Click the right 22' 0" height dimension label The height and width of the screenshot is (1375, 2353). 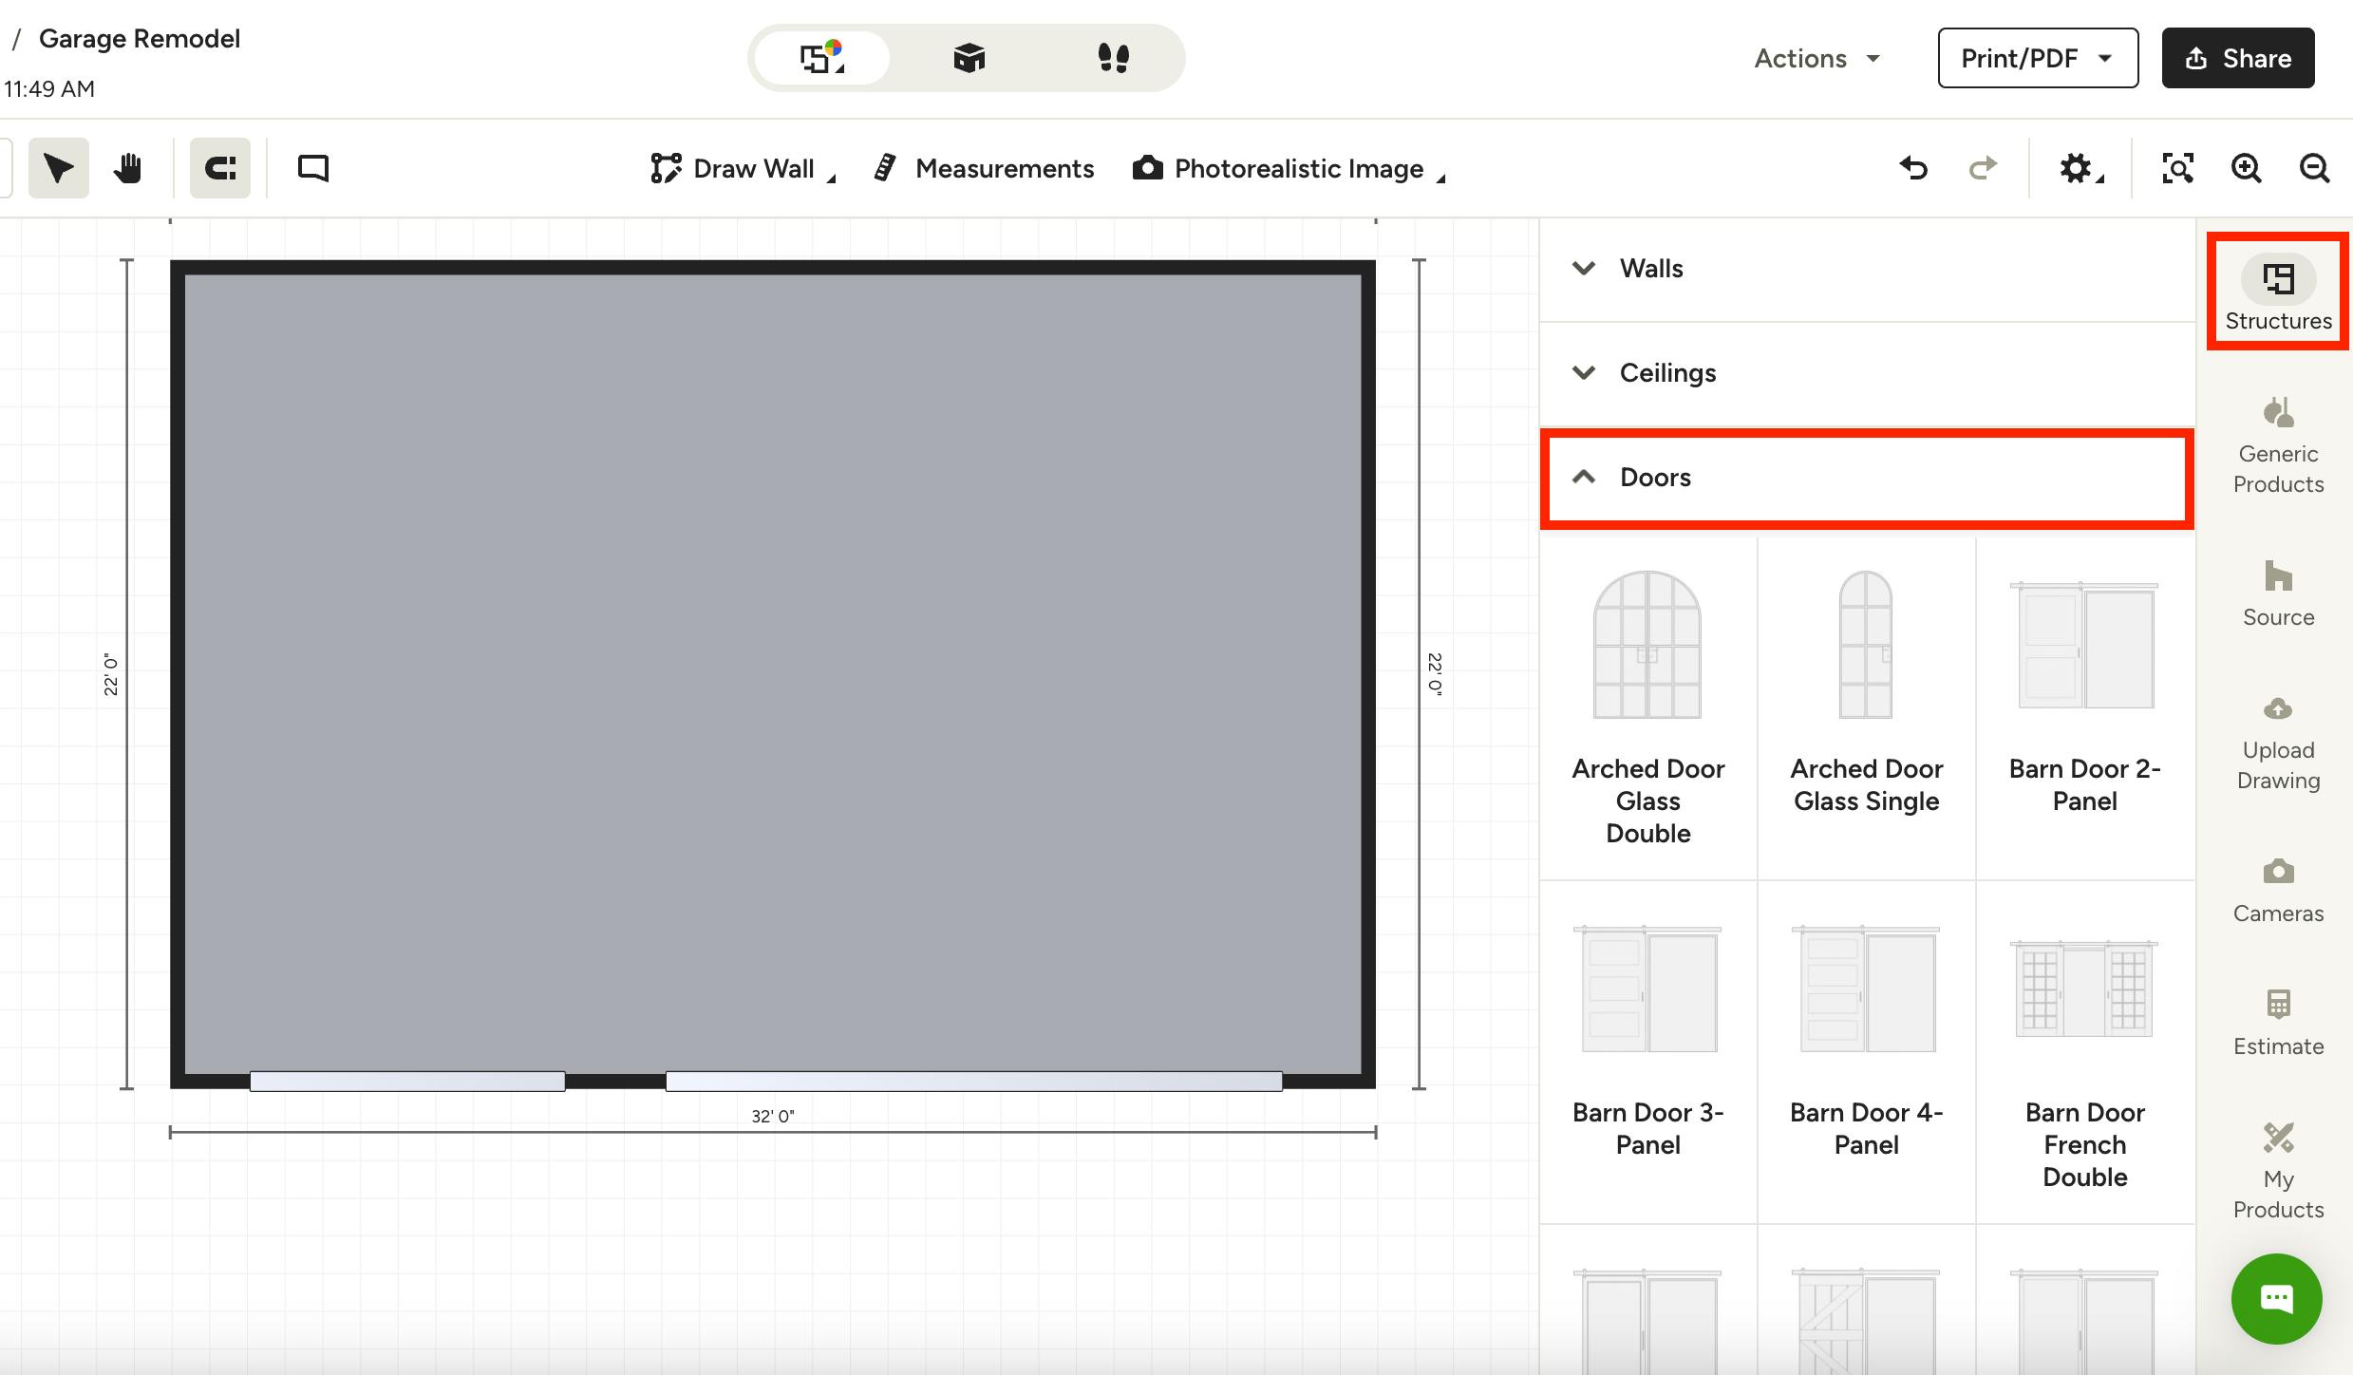click(1435, 674)
